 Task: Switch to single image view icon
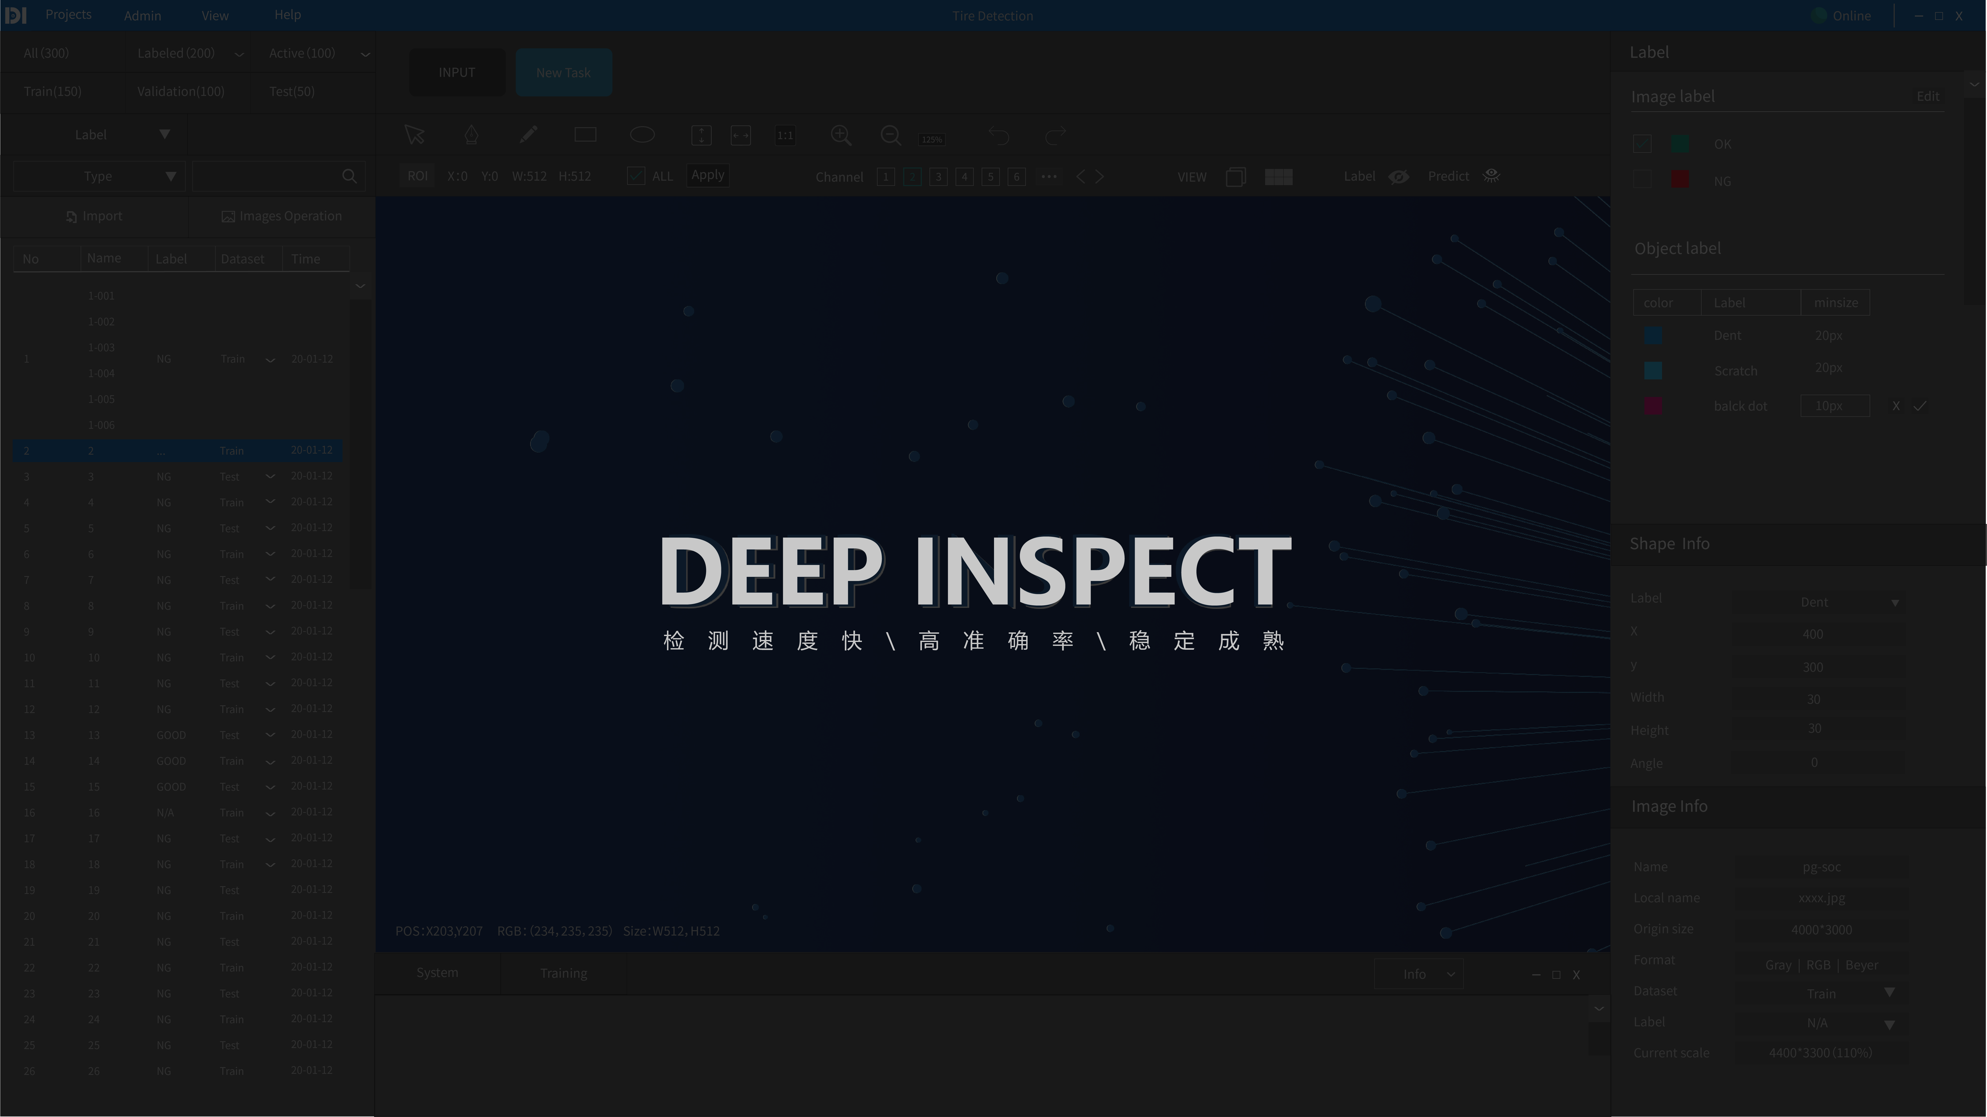point(1236,177)
